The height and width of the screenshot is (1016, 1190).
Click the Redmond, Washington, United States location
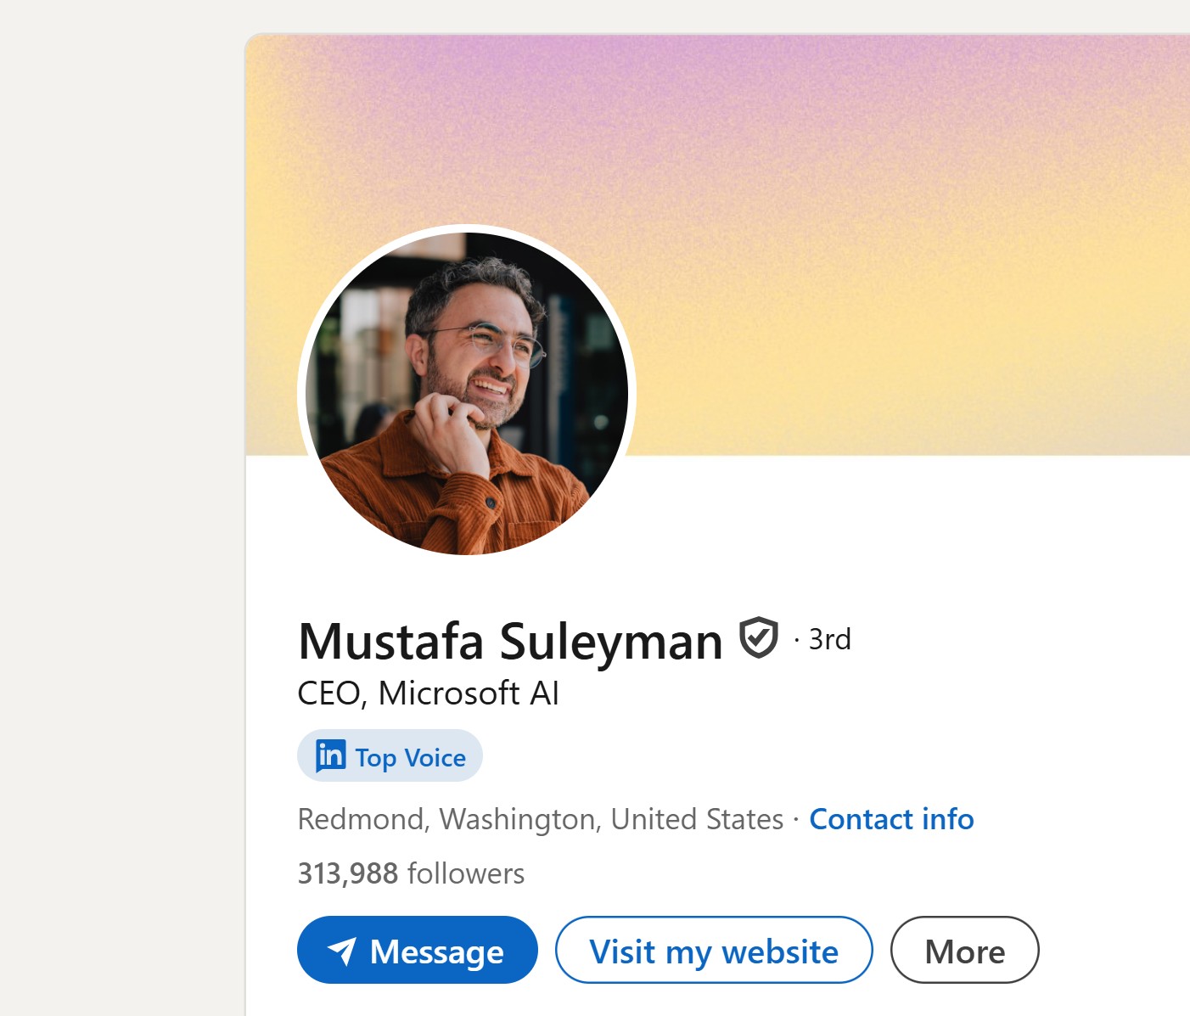point(541,819)
